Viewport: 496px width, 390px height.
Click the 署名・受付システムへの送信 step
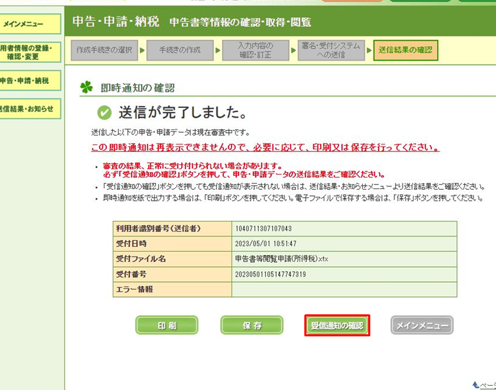point(330,50)
